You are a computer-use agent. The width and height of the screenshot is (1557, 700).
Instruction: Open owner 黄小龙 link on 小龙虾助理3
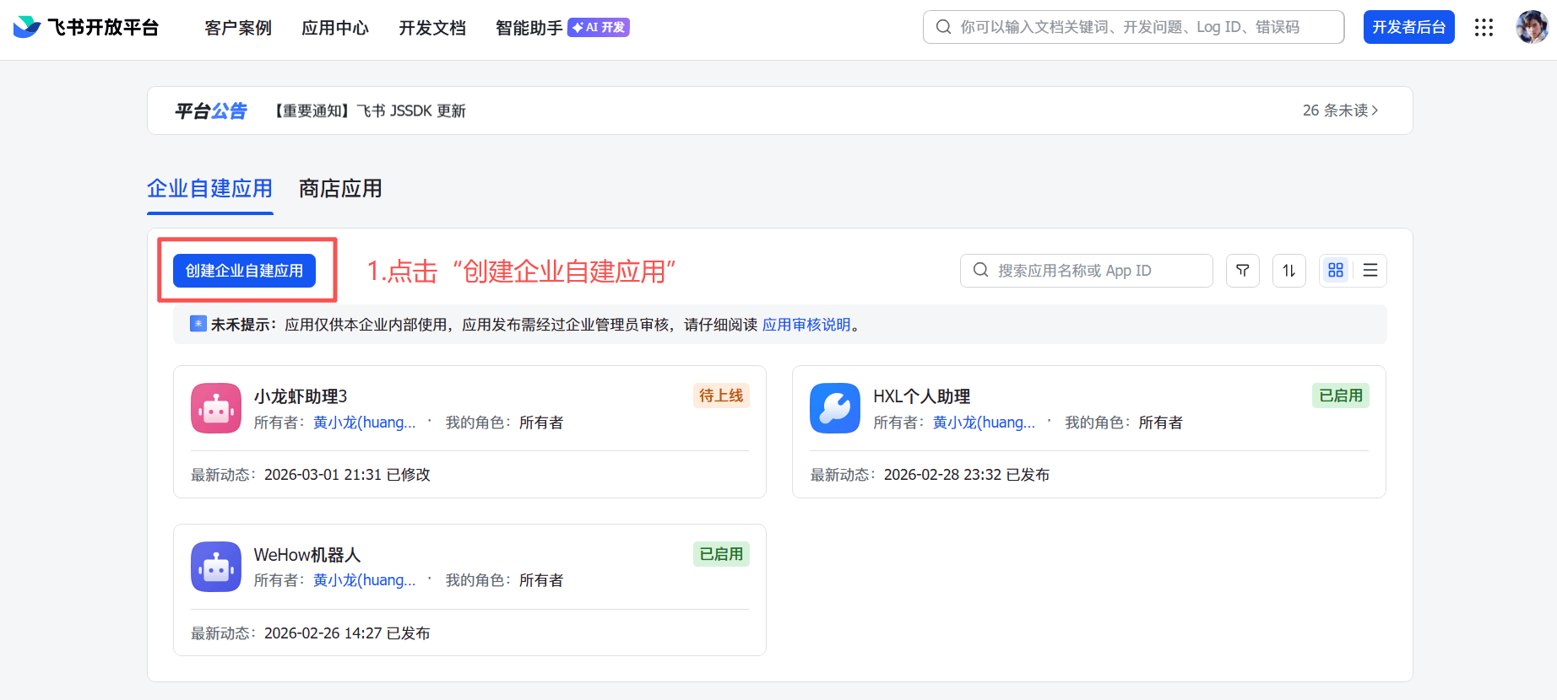[364, 423]
